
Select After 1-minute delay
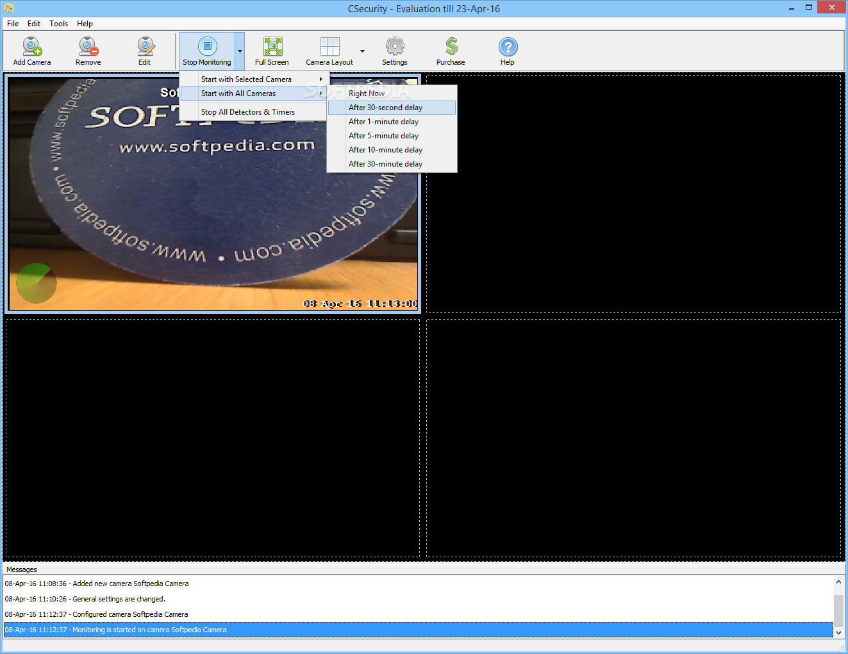pos(392,122)
